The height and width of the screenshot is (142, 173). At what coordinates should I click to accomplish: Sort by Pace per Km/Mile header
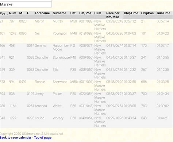[113, 15]
